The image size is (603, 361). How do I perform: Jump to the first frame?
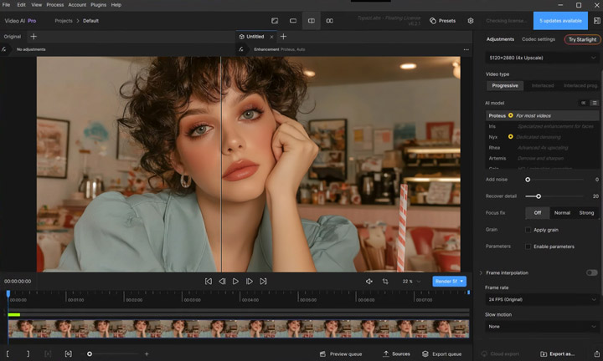[x=209, y=282]
